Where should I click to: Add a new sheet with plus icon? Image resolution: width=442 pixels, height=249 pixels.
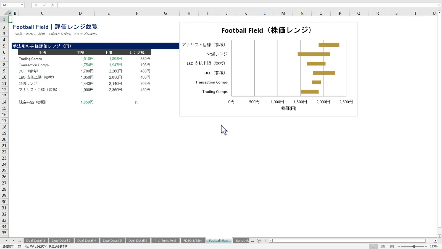coord(259,241)
